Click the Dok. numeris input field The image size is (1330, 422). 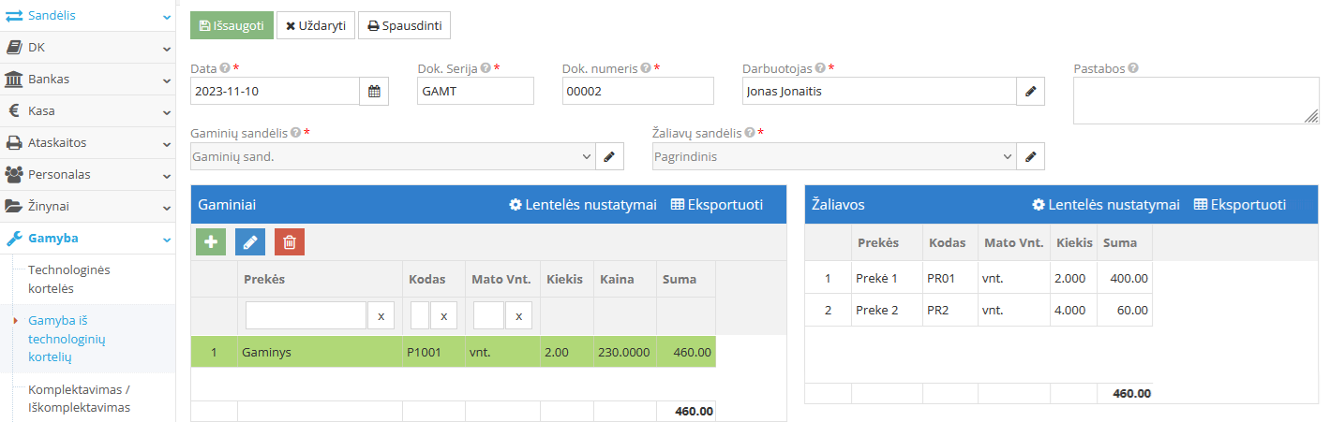point(637,91)
